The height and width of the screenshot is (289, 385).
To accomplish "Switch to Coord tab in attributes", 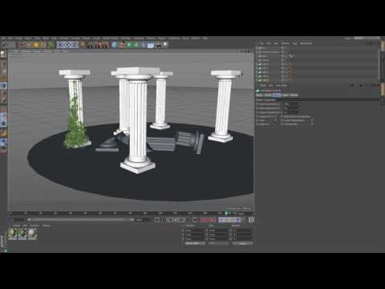I will [268, 95].
